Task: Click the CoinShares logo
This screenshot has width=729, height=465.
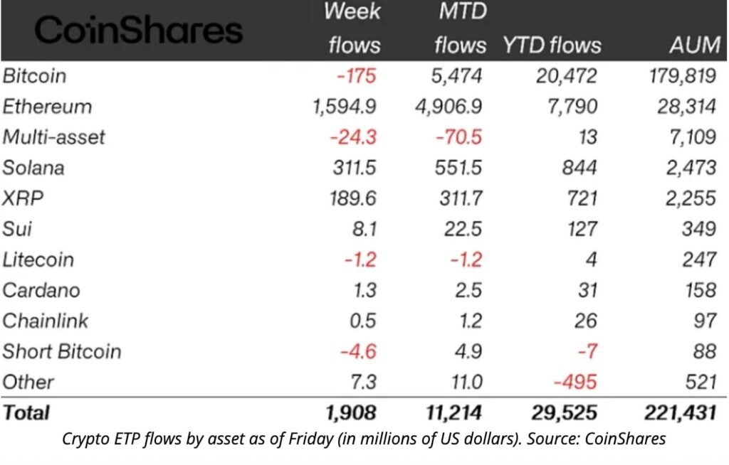Action: [x=139, y=31]
